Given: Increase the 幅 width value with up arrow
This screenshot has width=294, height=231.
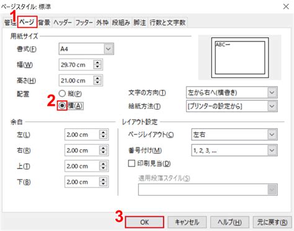Looking at the screenshot, I should [x=97, y=62].
